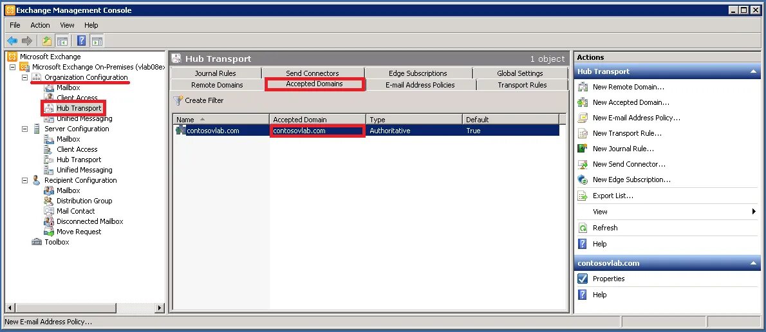Click tree pane scrollbar right arrow

pos(160,308)
